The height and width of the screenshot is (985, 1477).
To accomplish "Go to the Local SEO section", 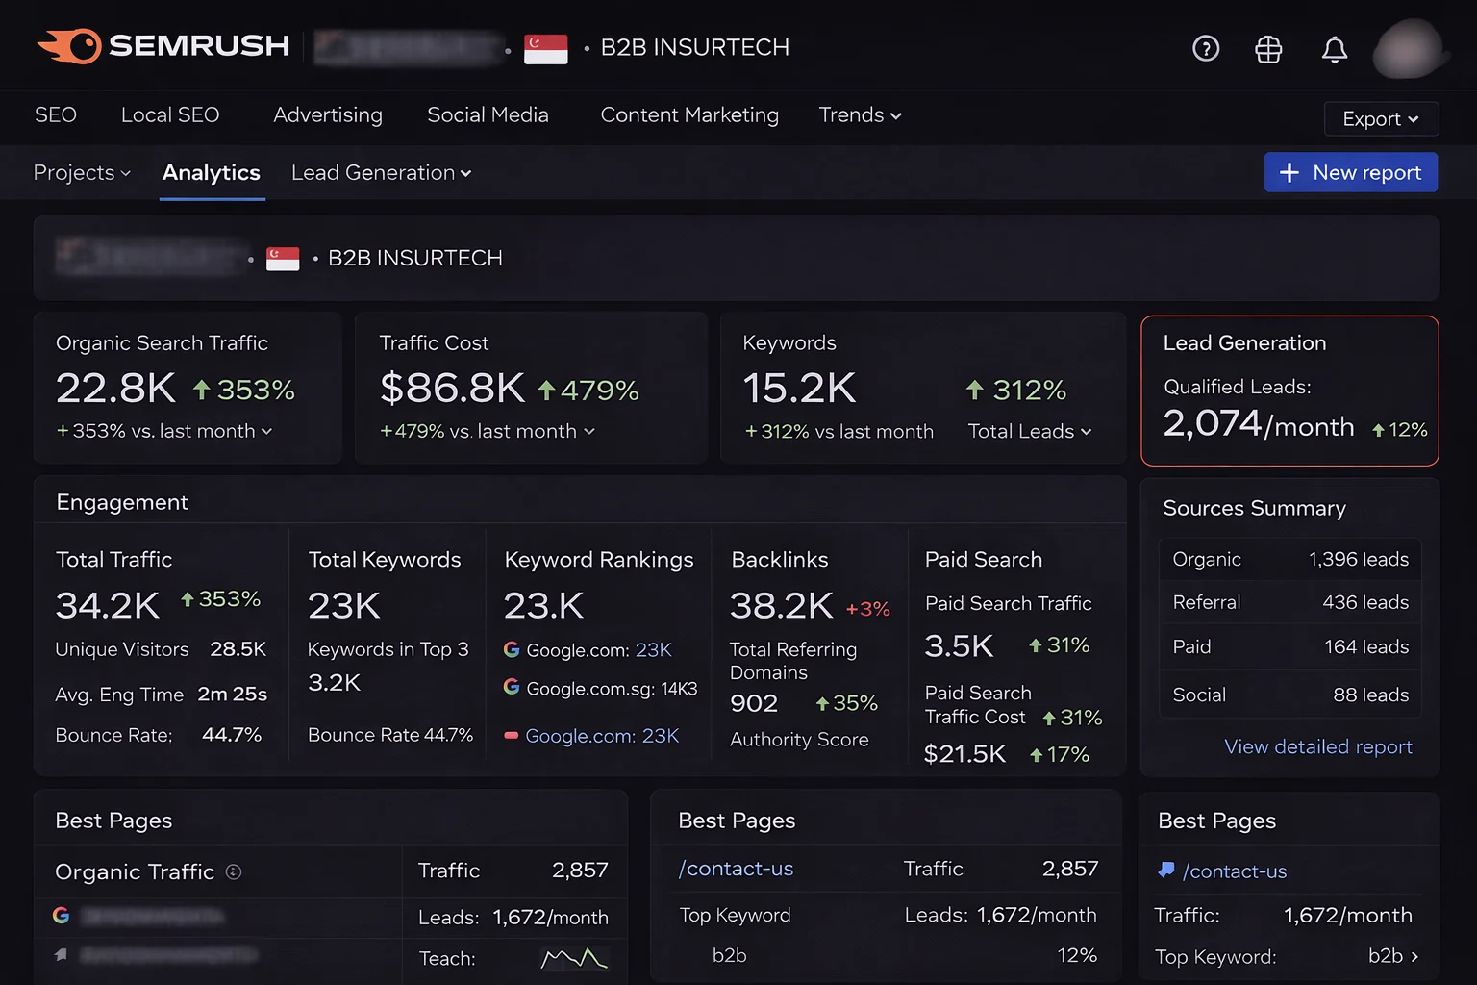I will [170, 115].
